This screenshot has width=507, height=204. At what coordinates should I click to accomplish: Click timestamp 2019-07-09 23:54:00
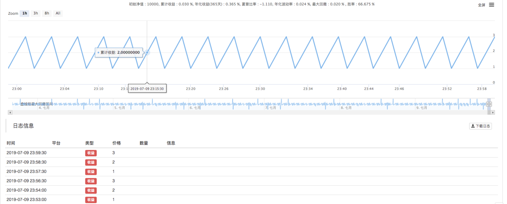click(27, 190)
